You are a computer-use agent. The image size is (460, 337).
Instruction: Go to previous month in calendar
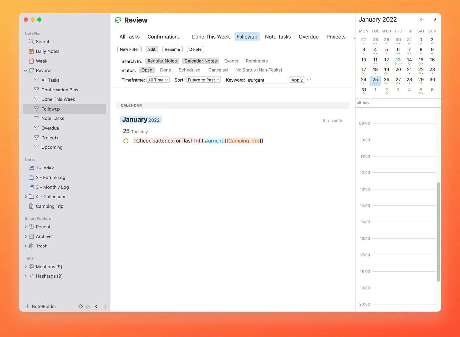coord(422,19)
